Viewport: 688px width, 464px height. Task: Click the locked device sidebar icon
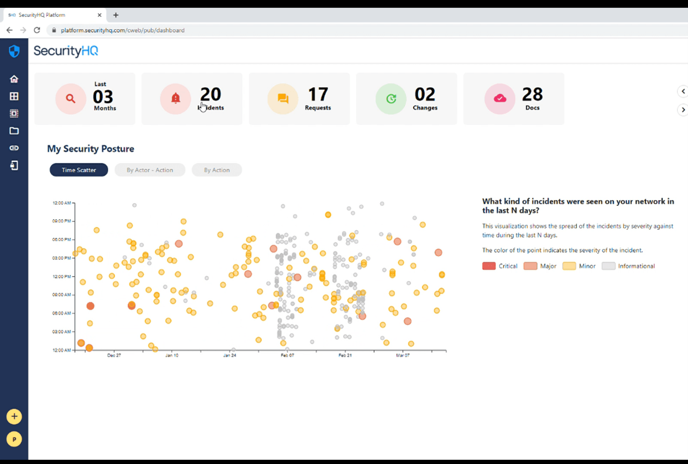[14, 166]
